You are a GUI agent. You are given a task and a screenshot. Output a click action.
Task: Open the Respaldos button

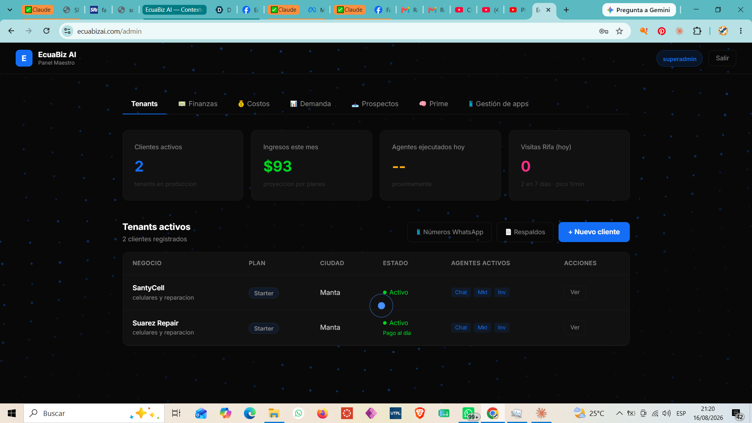point(525,232)
